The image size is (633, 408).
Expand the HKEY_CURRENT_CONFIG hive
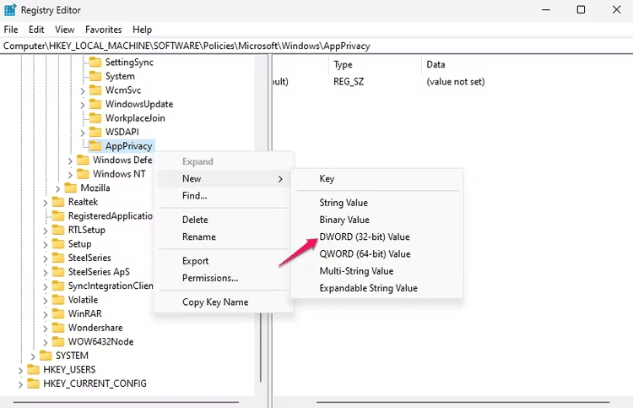pos(20,384)
